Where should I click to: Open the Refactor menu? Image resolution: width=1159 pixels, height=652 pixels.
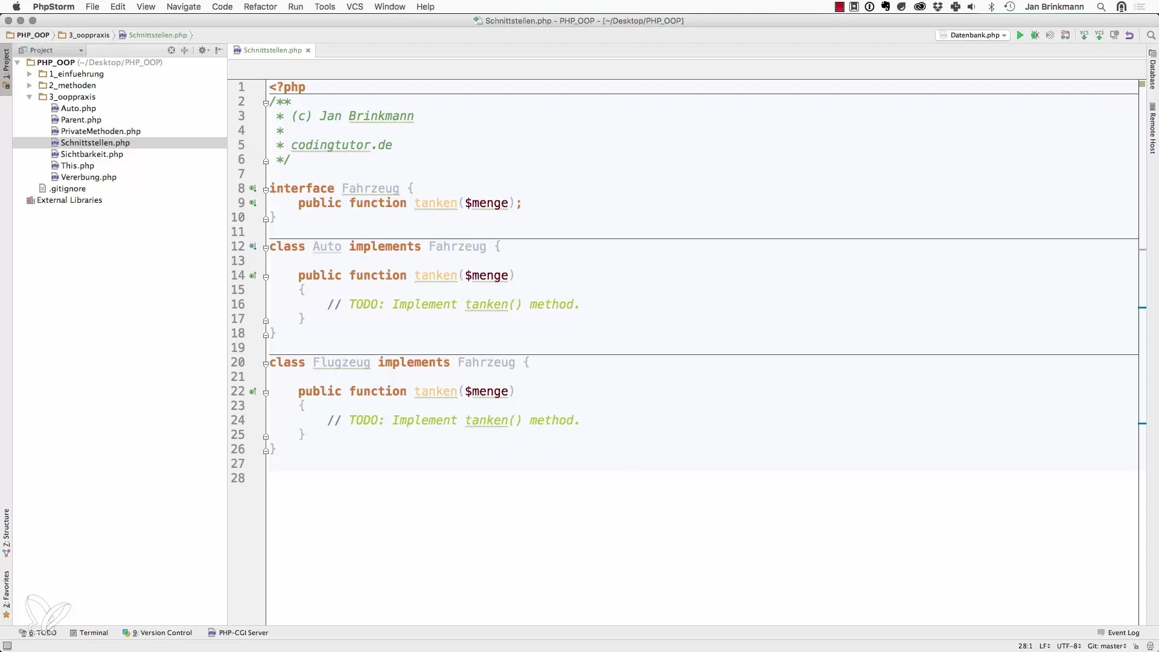pyautogui.click(x=260, y=7)
